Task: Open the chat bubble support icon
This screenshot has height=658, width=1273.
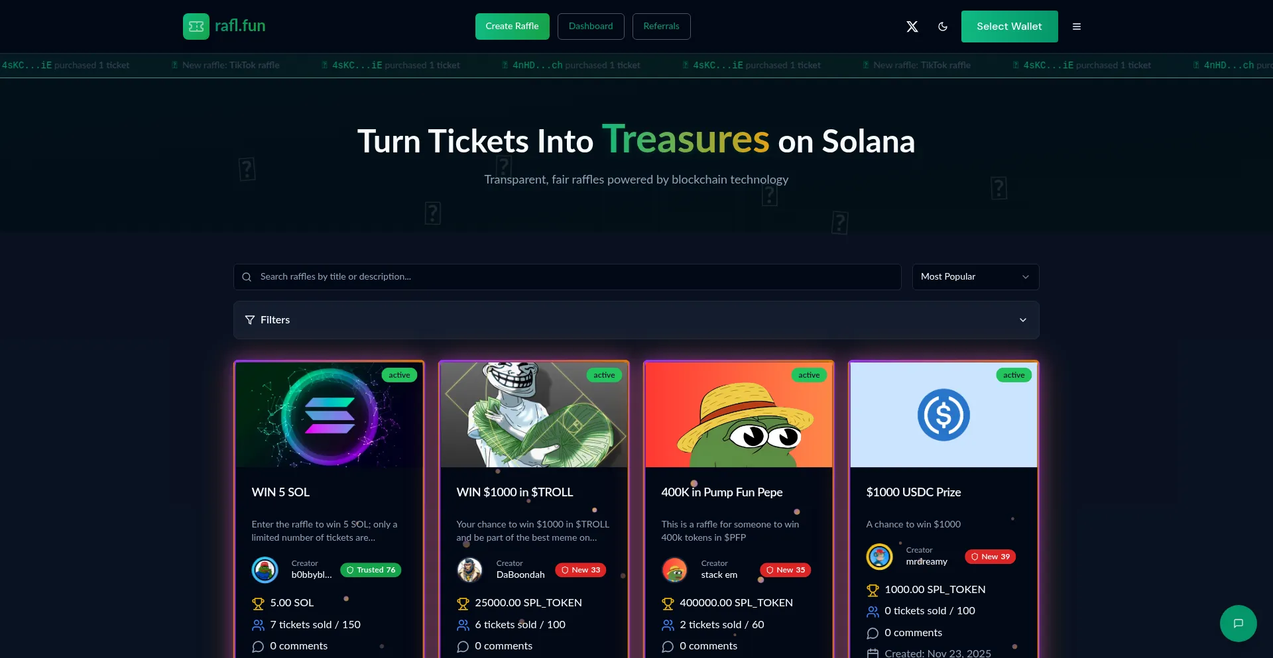Action: coord(1238,623)
